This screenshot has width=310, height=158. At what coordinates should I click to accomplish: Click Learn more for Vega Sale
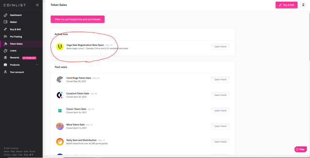(220, 47)
